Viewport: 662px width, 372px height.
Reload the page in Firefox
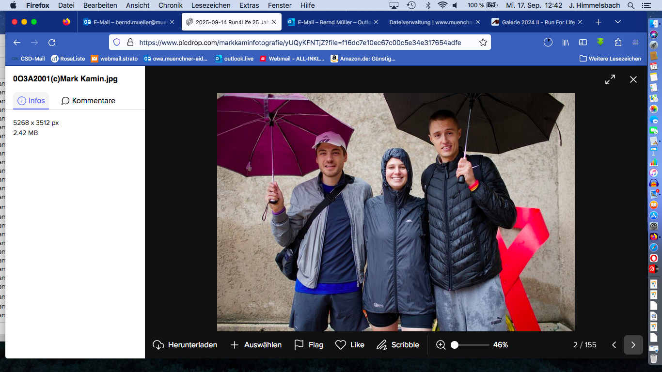[52, 43]
